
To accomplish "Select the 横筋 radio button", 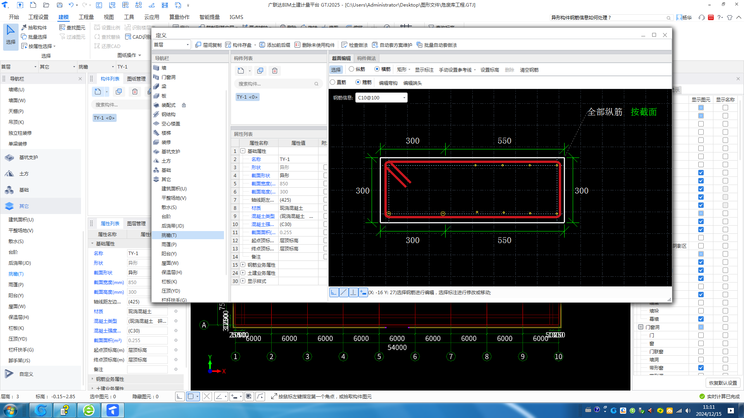I will click(377, 69).
